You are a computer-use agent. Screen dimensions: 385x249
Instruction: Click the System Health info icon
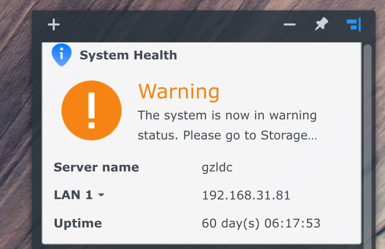coord(62,55)
